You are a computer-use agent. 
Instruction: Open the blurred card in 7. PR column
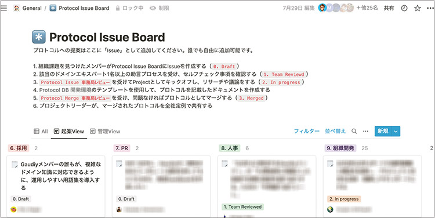(161, 186)
